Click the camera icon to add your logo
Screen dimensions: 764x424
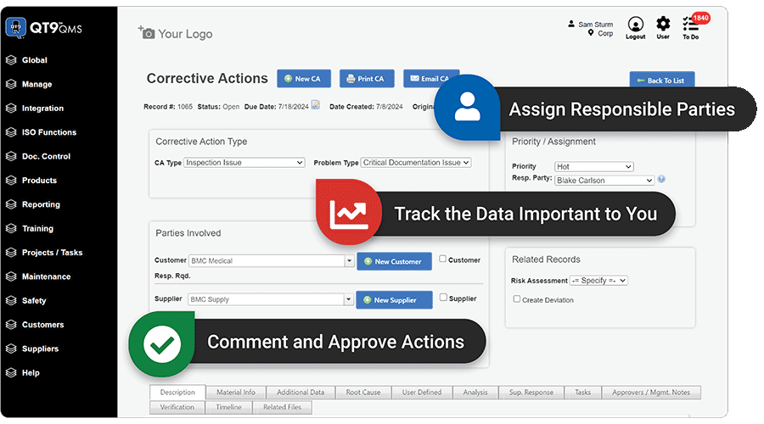[147, 32]
